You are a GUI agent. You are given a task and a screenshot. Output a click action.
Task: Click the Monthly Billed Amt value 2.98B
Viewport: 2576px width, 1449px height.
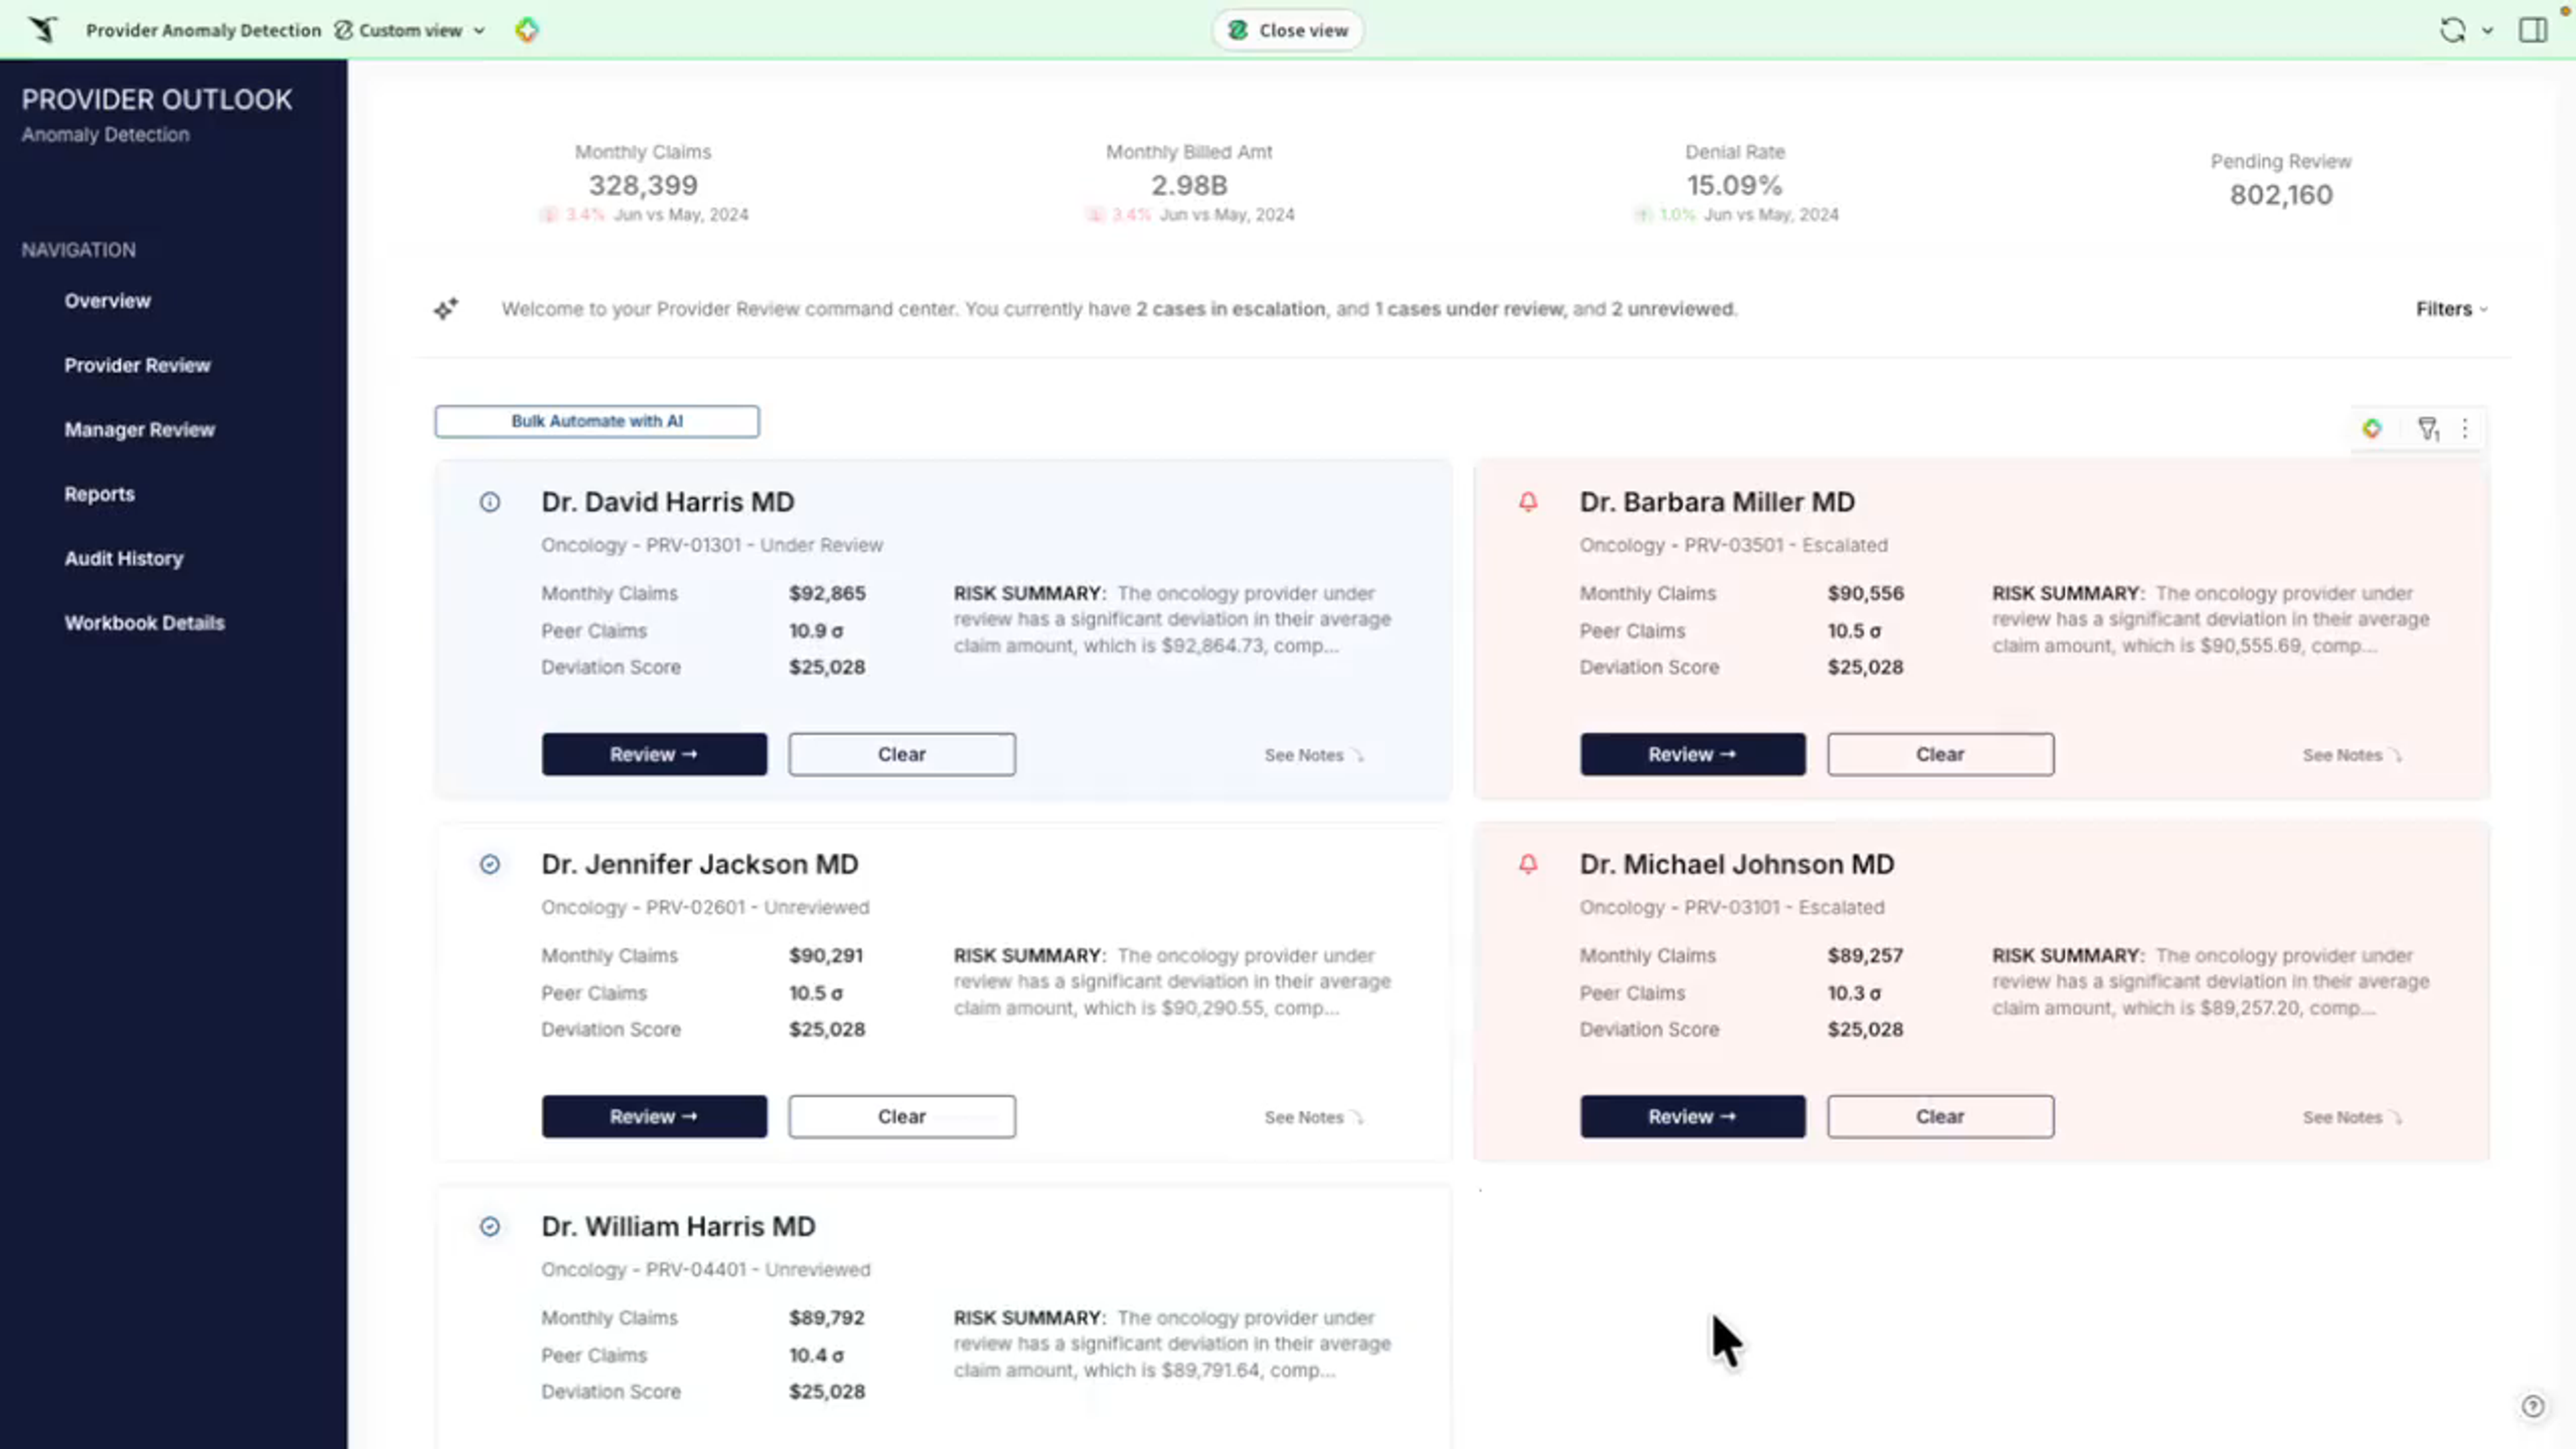[1188, 185]
